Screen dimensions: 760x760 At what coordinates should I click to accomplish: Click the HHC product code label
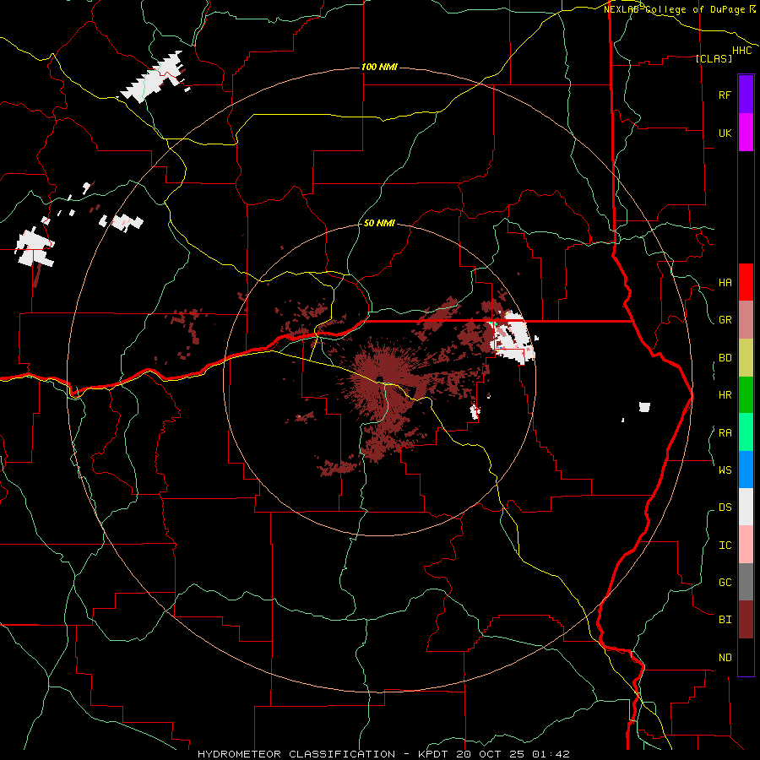point(741,51)
